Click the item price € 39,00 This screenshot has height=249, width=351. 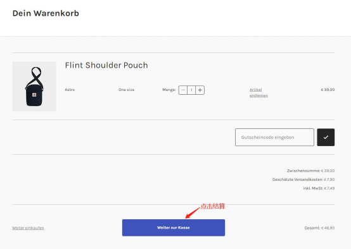[328, 90]
